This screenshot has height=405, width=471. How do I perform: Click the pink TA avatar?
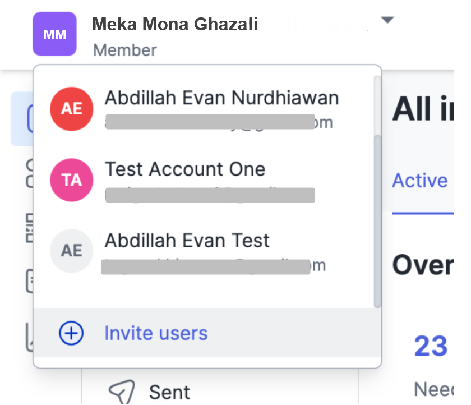(71, 180)
